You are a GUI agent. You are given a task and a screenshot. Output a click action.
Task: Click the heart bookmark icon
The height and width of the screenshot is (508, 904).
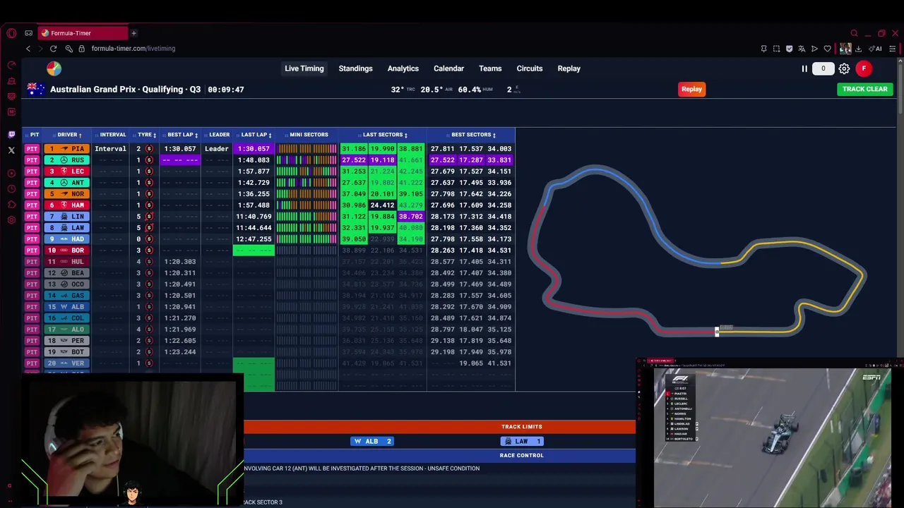coord(827,49)
